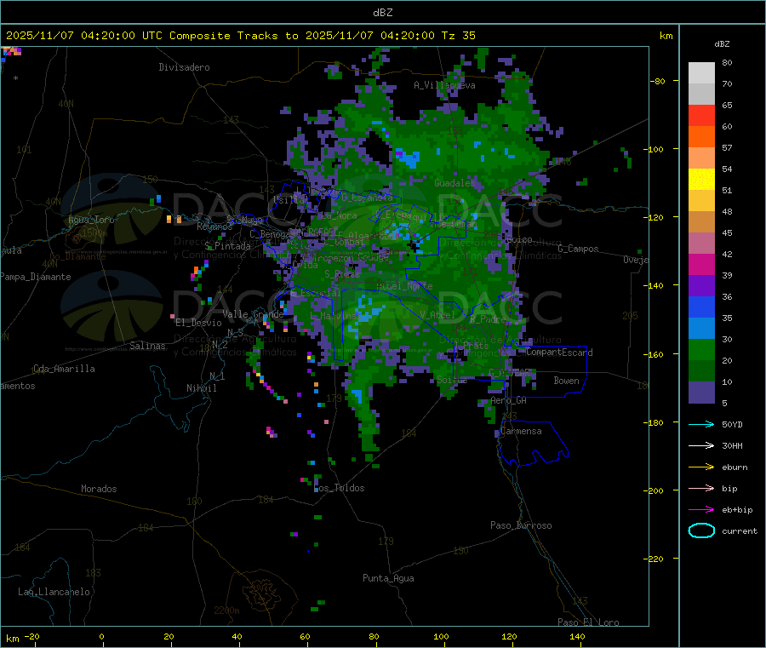This screenshot has height=648, width=766.
Task: Click the timestamp header text
Action: [240, 36]
